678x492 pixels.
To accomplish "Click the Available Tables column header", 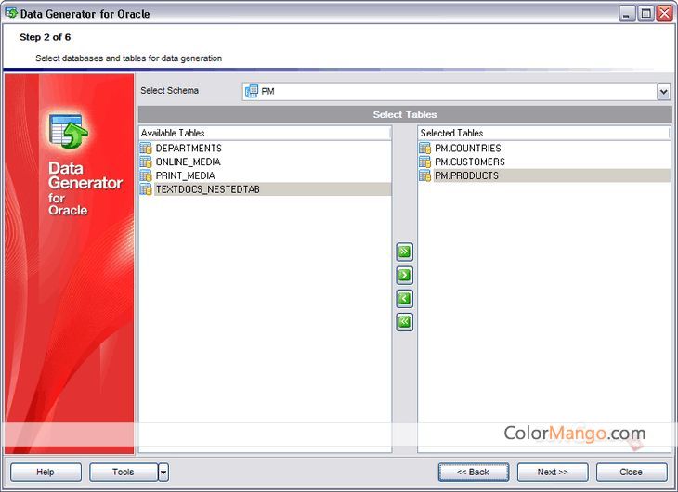I will 265,133.
